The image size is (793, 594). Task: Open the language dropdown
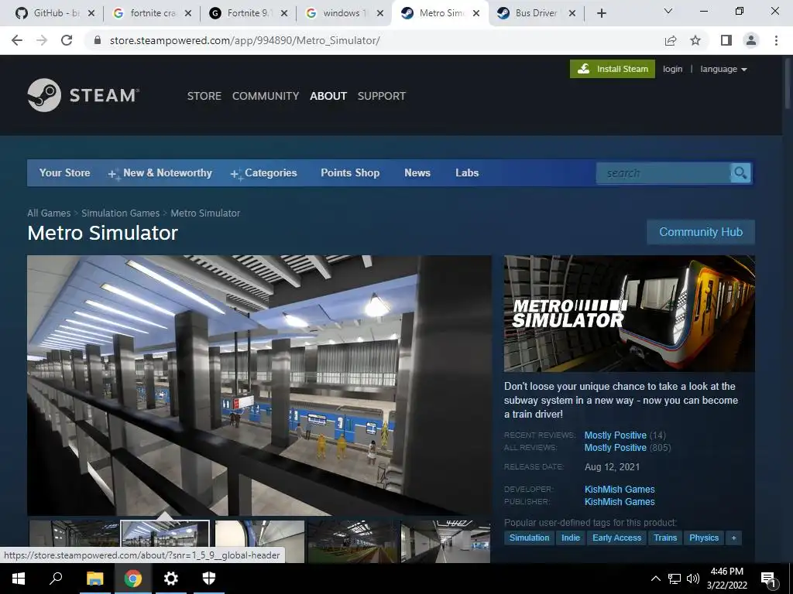pos(723,69)
